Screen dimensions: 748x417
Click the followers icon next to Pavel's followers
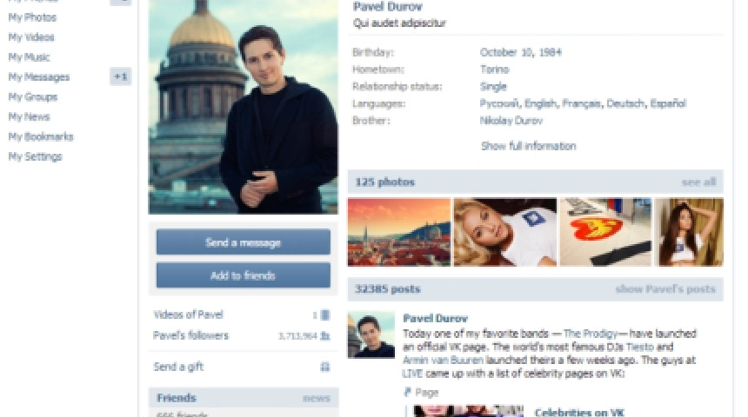click(325, 336)
